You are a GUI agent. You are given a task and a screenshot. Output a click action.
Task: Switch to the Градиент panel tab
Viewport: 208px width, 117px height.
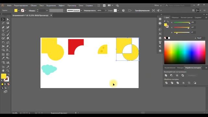[x=198, y=18]
